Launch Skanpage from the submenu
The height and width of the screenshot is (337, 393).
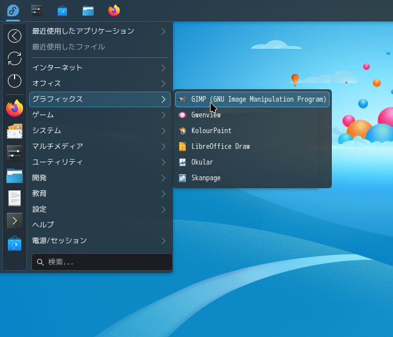[252, 178]
